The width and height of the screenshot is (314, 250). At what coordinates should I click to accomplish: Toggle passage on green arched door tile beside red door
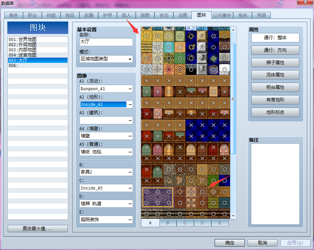[158, 169]
